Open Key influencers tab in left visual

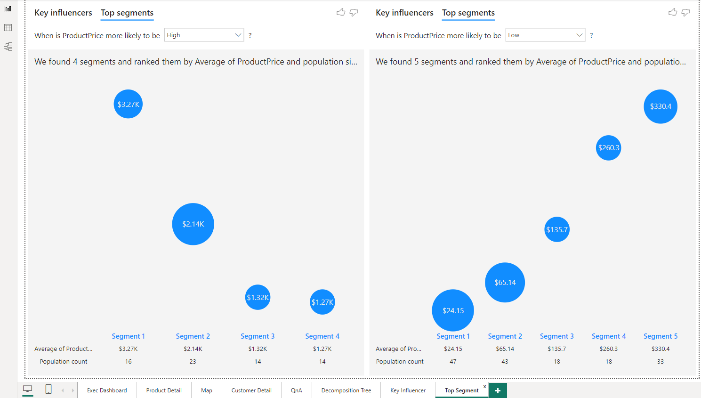click(x=63, y=13)
